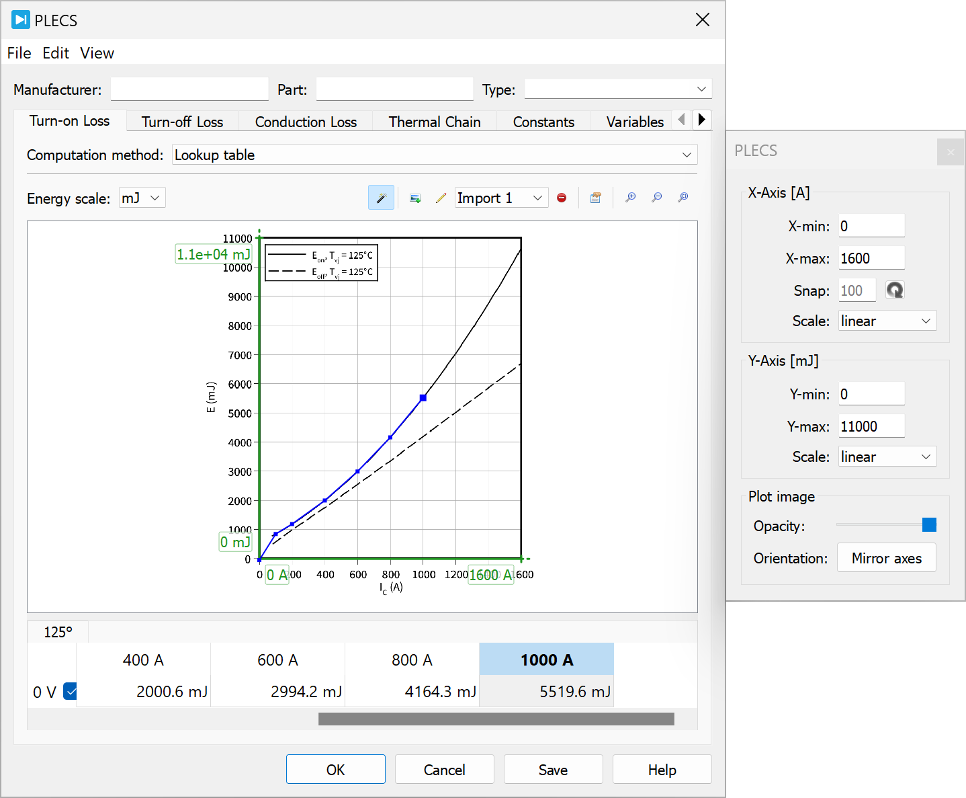Image resolution: width=966 pixels, height=798 pixels.
Task: Click the zoom in magnifier icon
Action: click(630, 198)
